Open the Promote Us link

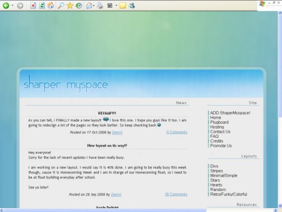tap(221, 146)
